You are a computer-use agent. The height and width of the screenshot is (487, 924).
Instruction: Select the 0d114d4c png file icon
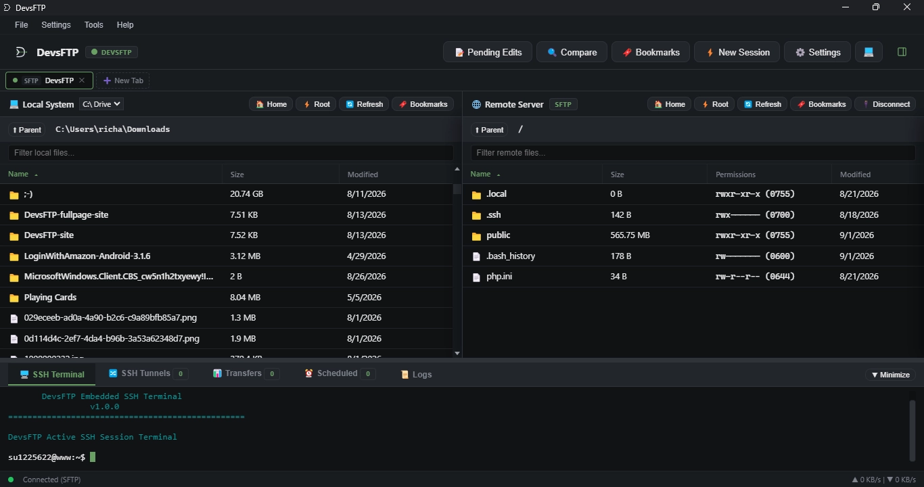tap(14, 339)
